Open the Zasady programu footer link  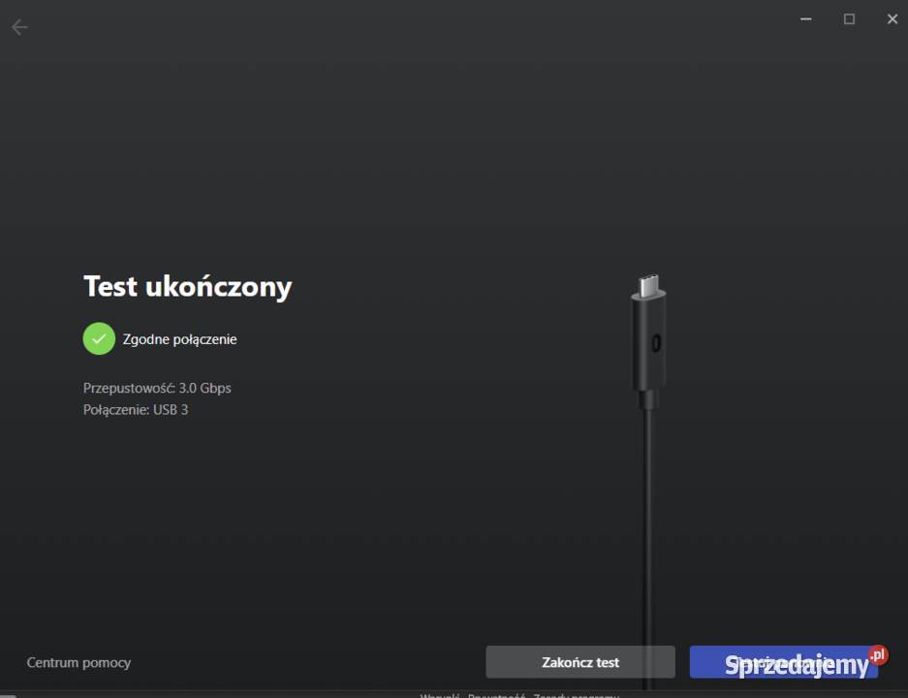[576, 694]
